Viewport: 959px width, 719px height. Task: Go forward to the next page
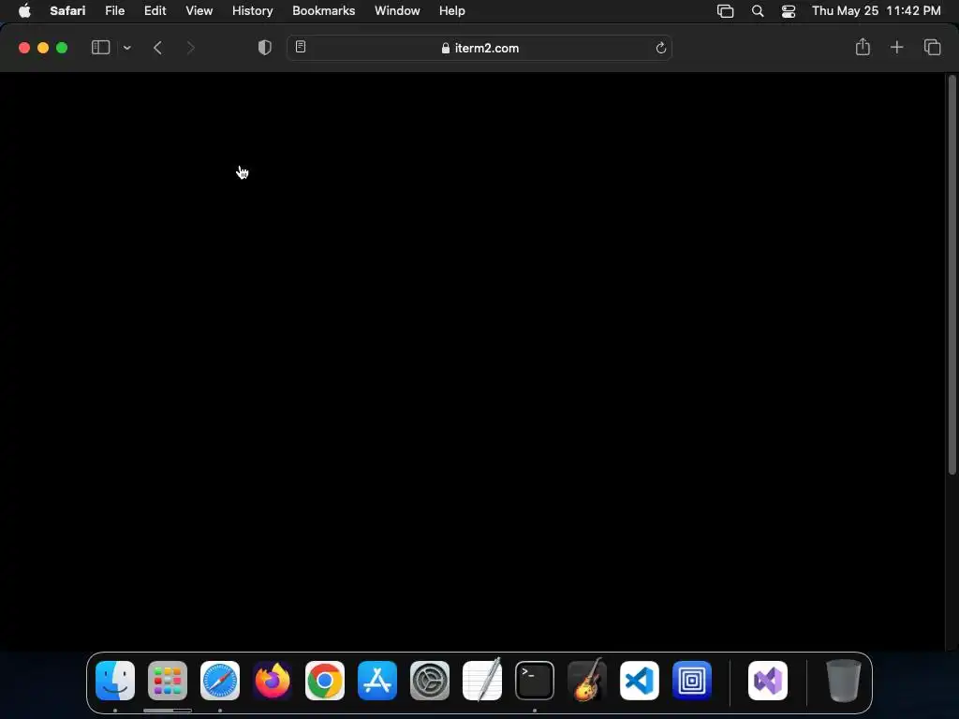(190, 48)
